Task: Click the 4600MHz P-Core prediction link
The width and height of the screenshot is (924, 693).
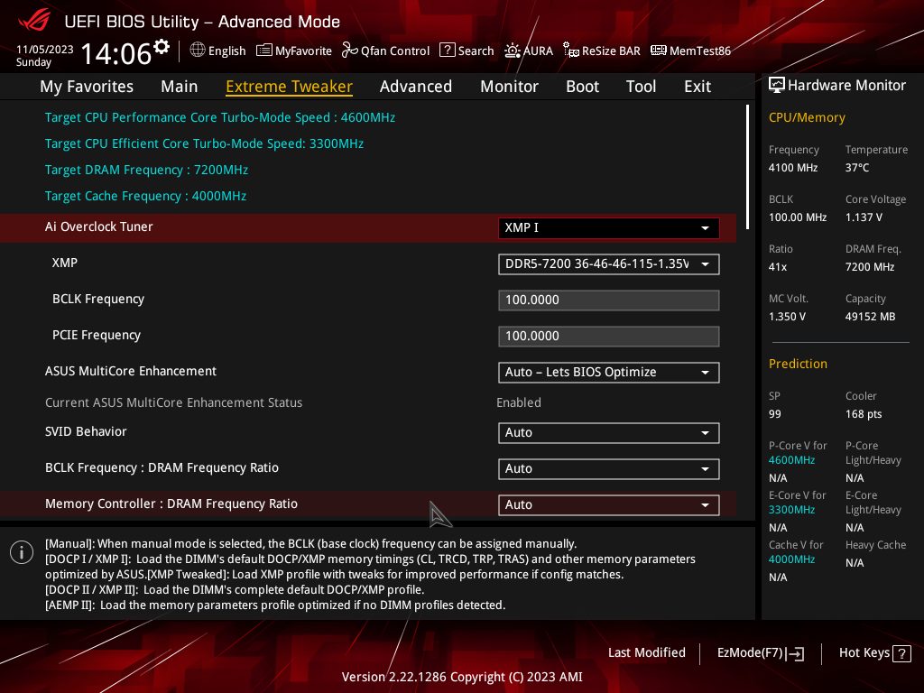Action: [791, 460]
